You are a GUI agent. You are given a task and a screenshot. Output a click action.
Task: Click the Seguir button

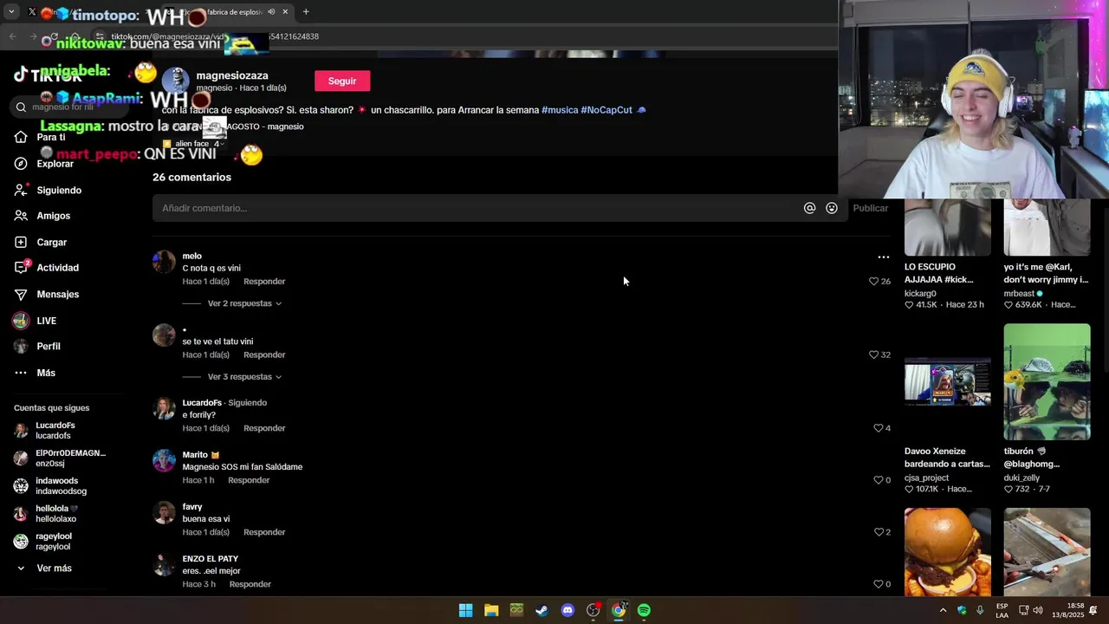point(342,81)
